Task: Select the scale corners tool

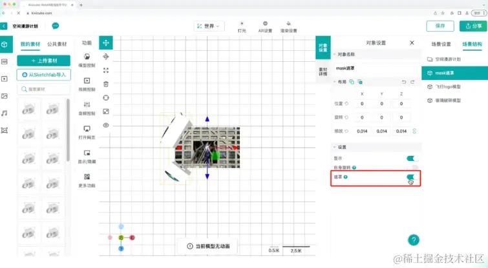Action: pos(106,70)
